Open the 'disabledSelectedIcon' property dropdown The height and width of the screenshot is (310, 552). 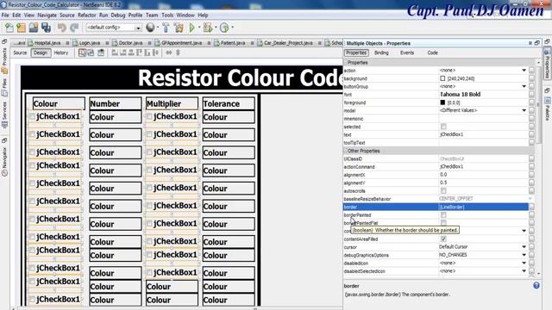pyautogui.click(x=524, y=271)
